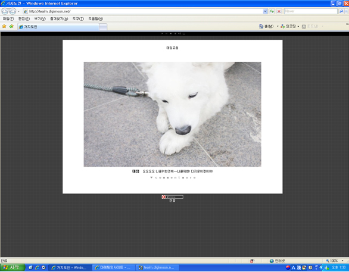Click the bold author name before the comment
The width and height of the screenshot is (349, 272).
tap(136, 171)
